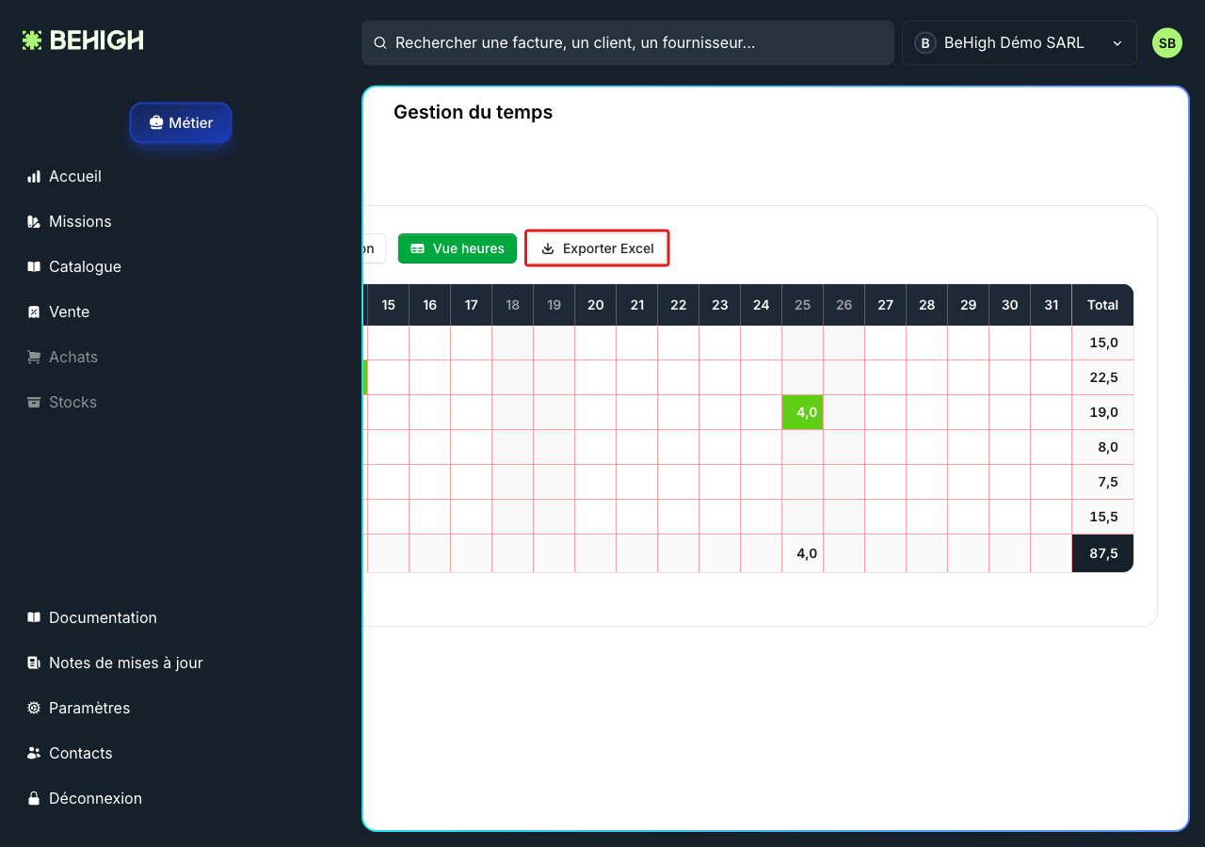Click the row total 19,0

[x=1102, y=412]
